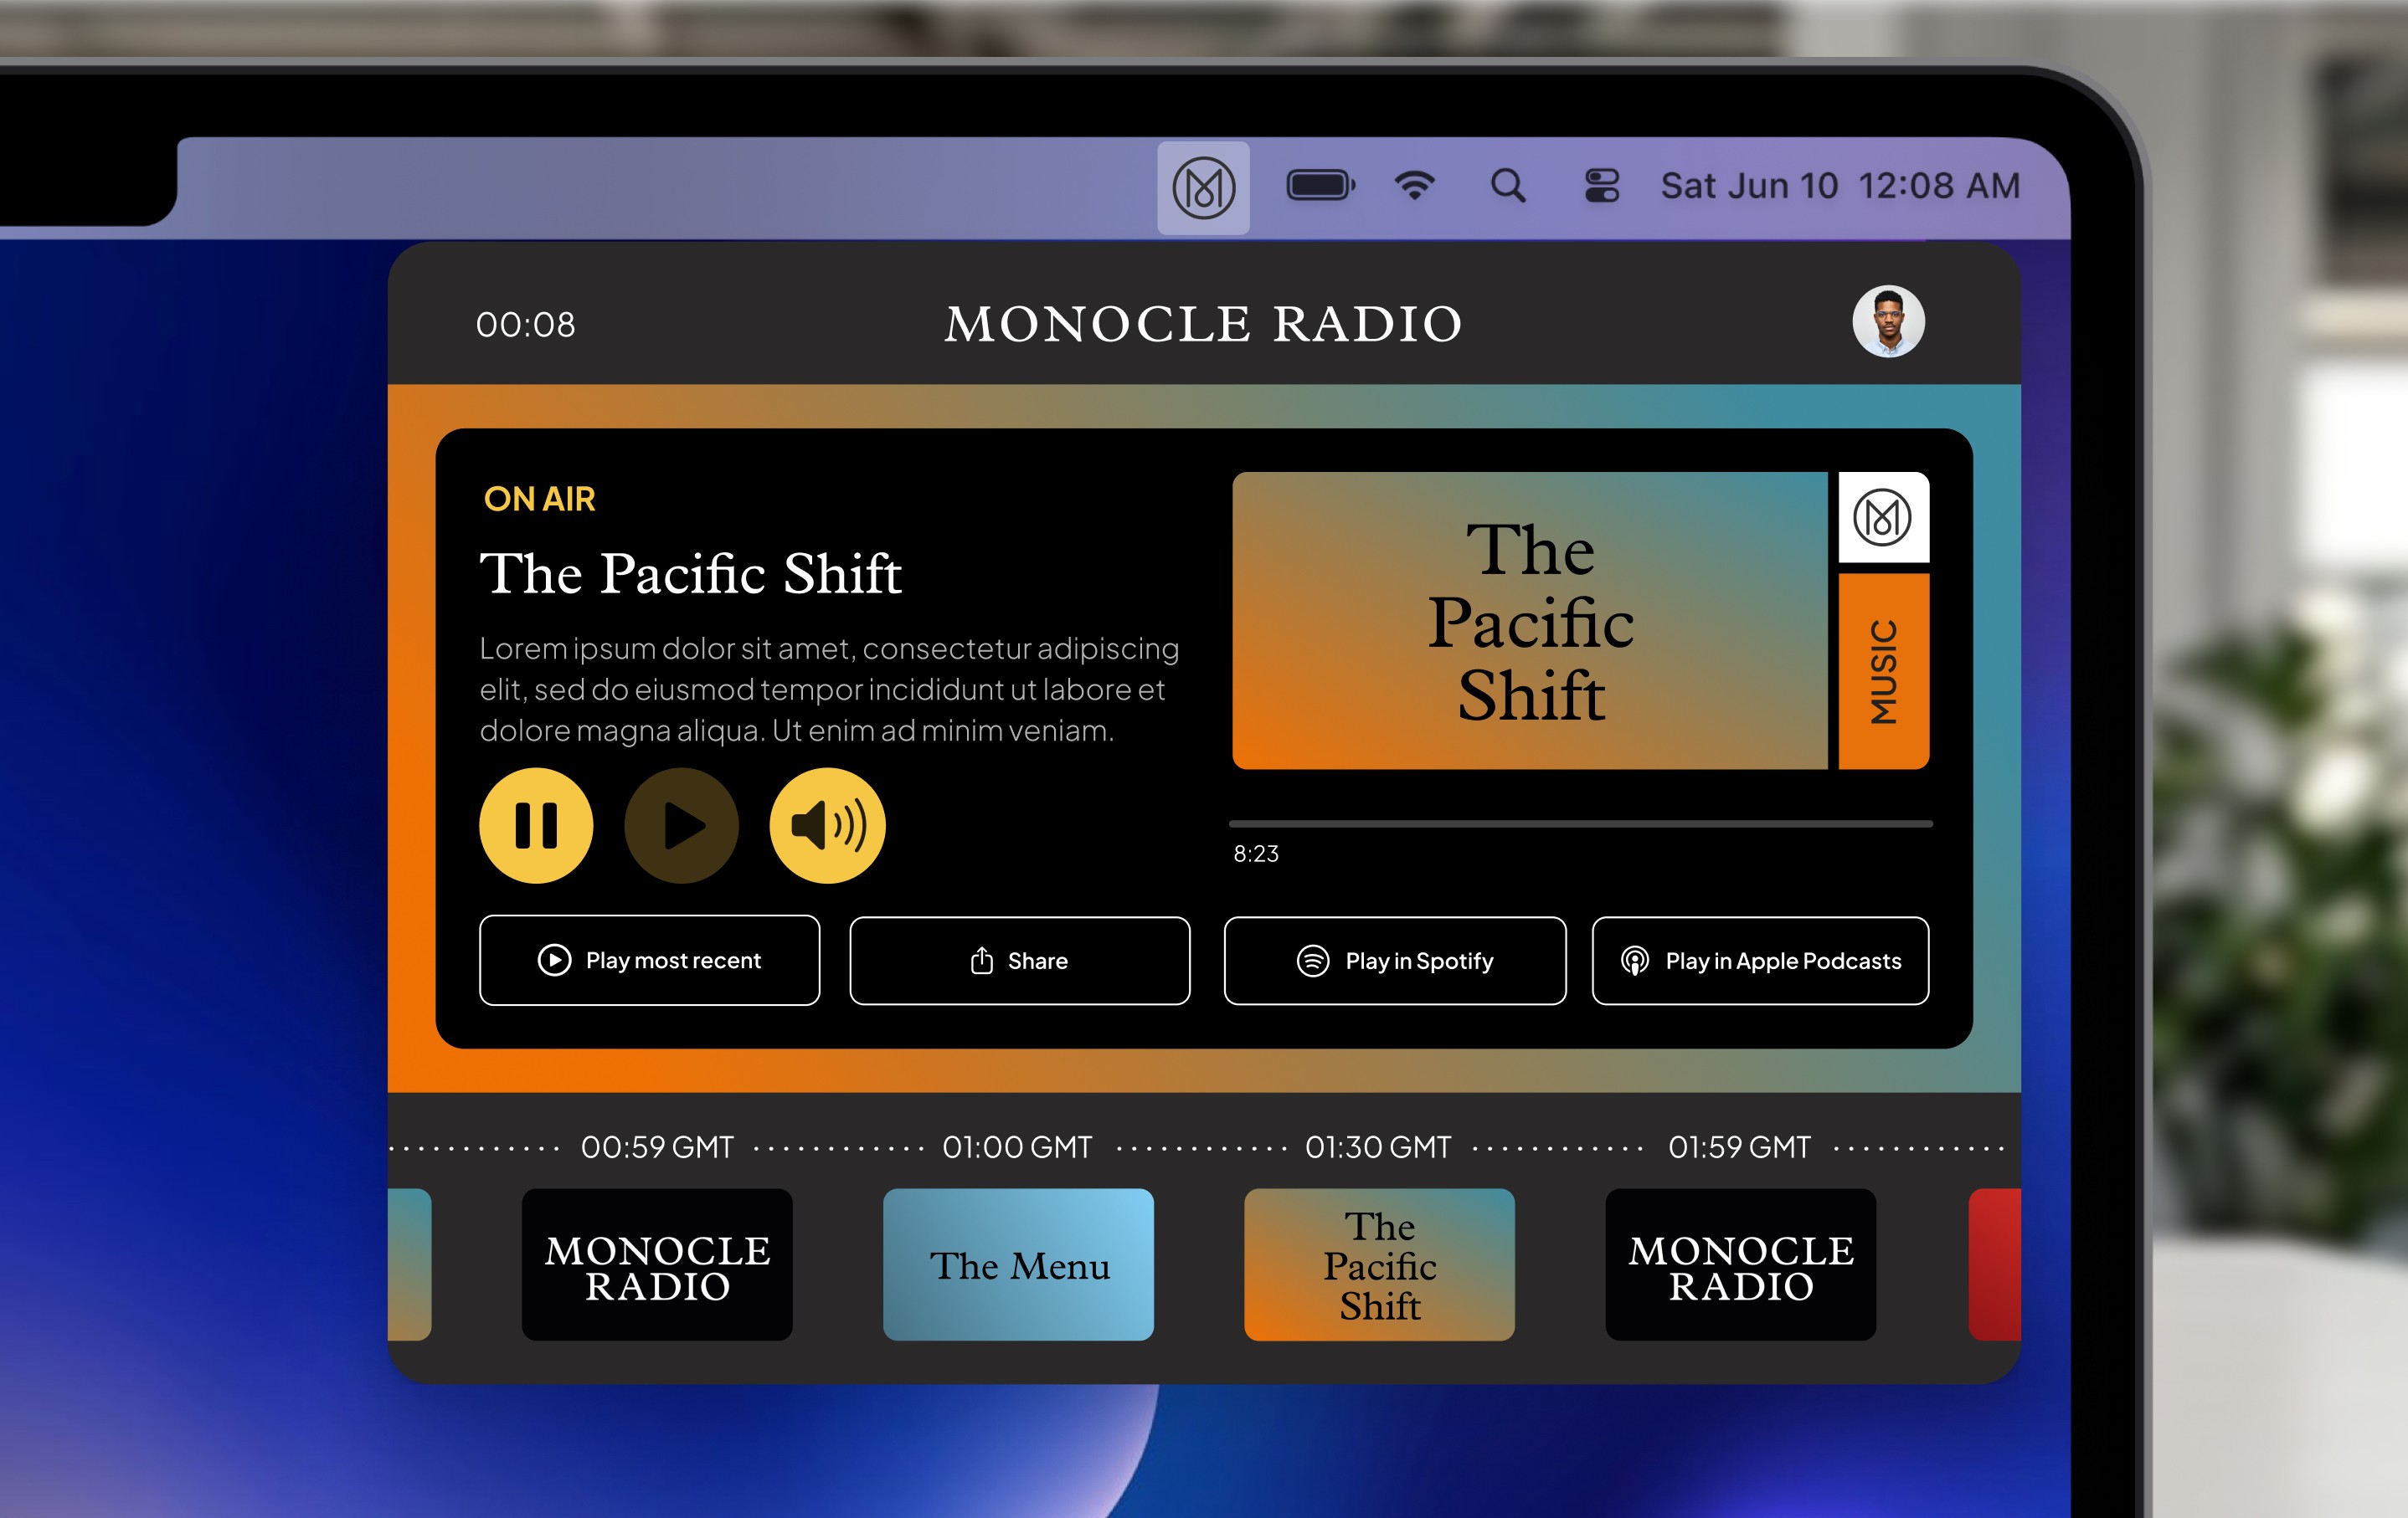Image resolution: width=2408 pixels, height=1518 pixels.
Task: Select The Pacific Shift schedule card
Action: pos(1379,1264)
